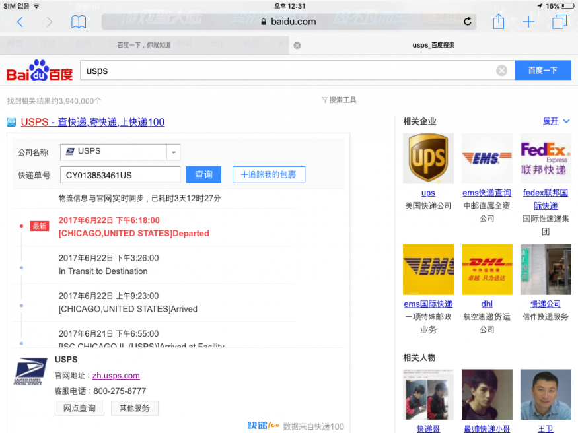Open the dhl link

(487, 304)
